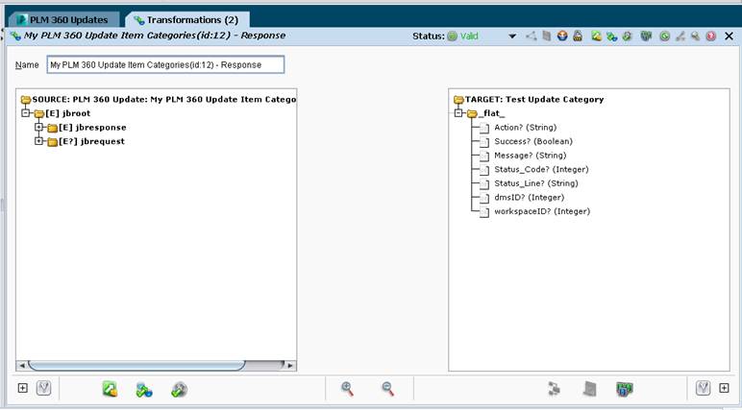This screenshot has width=742, height=410.
Task: Expand all target nodes with bottom-right plus icon
Action: pyautogui.click(x=724, y=388)
